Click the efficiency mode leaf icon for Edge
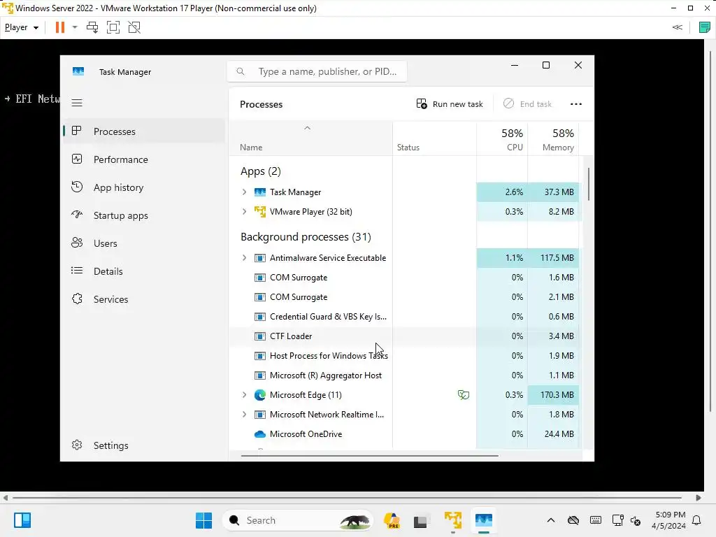The height and width of the screenshot is (537, 716). pos(464,395)
